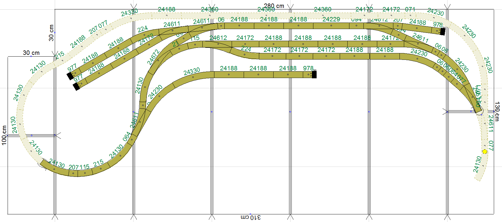Click the "207 115" track label

(79, 167)
